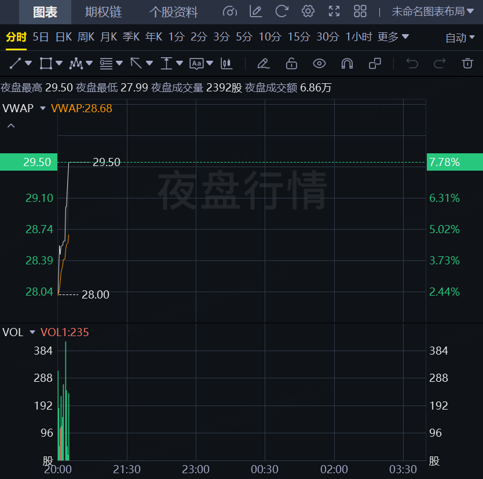Screen dimensions: 483x479
Task: Enter fullscreen chart mode
Action: point(334,11)
